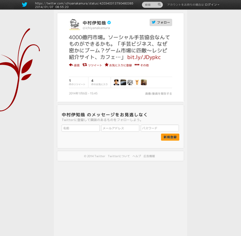Open the 中村伊知哉 display name link
Image resolution: width=241 pixels, height=236 pixels.
(94, 23)
